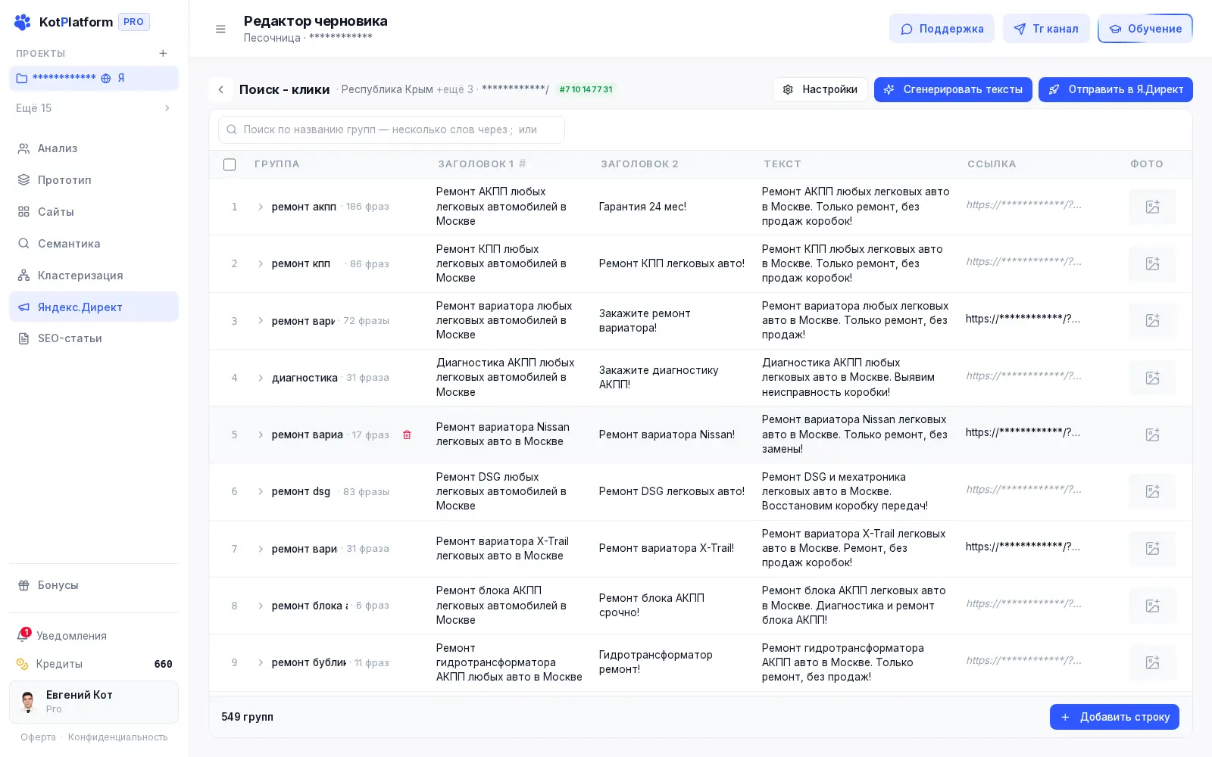This screenshot has width=1212, height=757.
Task: Toggle the sidebar hamburger menu
Action: [x=220, y=29]
